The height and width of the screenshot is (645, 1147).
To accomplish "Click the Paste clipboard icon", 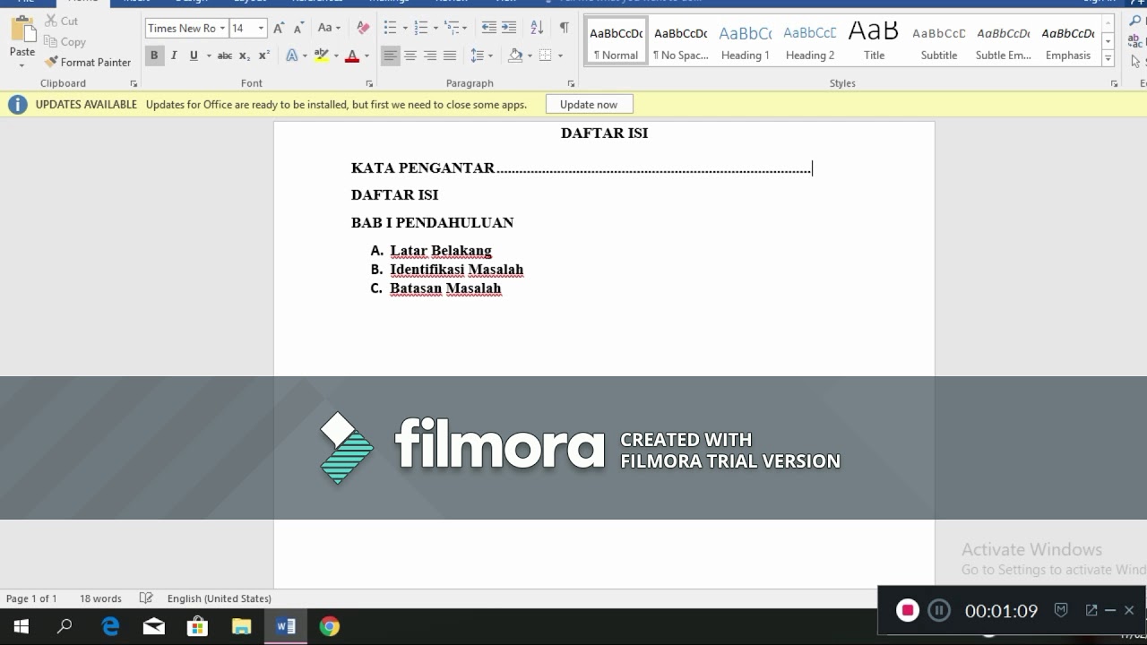I will point(22,30).
